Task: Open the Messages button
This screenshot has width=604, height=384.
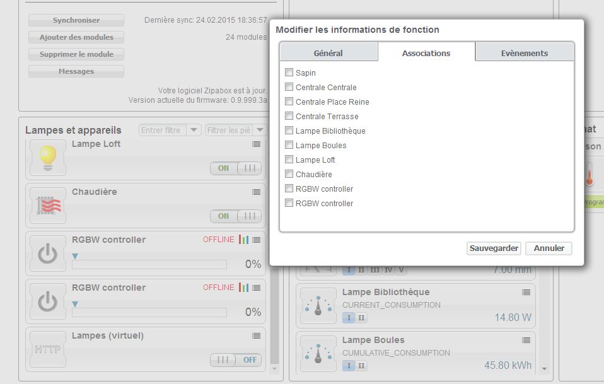Action: click(x=76, y=71)
